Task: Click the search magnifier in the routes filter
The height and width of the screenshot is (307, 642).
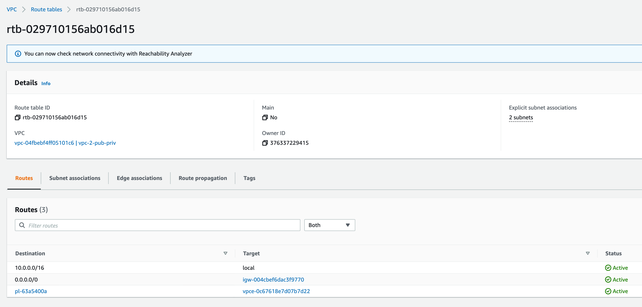Action: click(x=22, y=225)
